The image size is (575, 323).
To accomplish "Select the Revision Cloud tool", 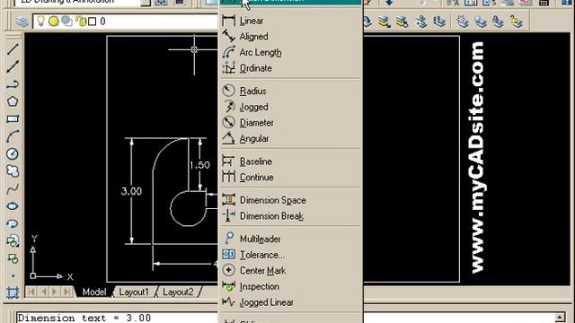I will click(13, 171).
